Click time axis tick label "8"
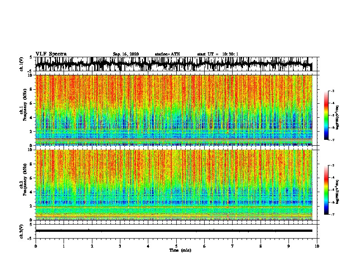Viewport: 357px width, 276px height. (261, 246)
